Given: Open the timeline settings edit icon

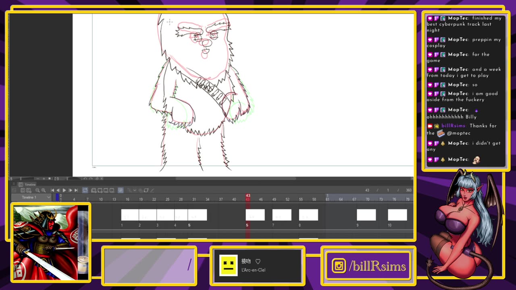Looking at the screenshot, I should tap(29, 190).
